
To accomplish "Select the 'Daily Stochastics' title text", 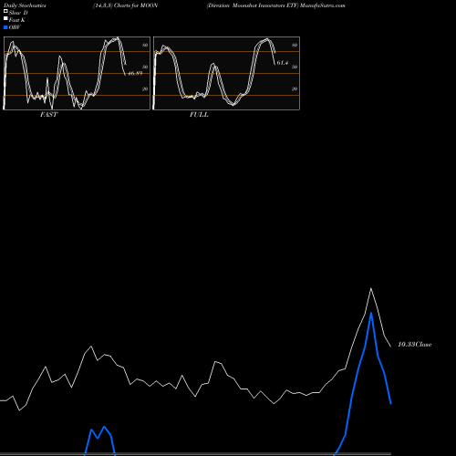I will 25,5.
